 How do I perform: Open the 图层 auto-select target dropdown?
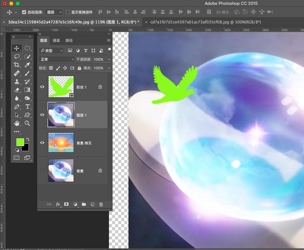coord(54,12)
